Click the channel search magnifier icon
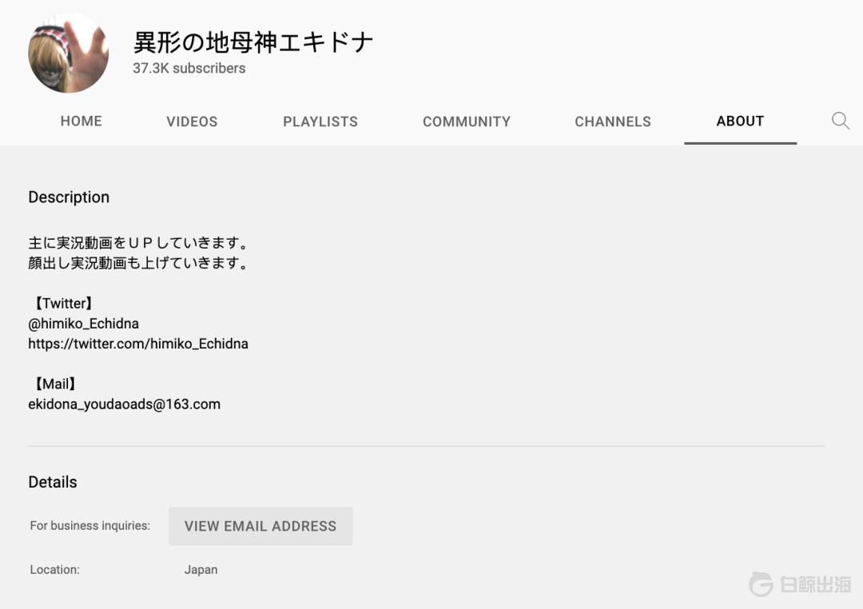The image size is (863, 609). tap(840, 121)
